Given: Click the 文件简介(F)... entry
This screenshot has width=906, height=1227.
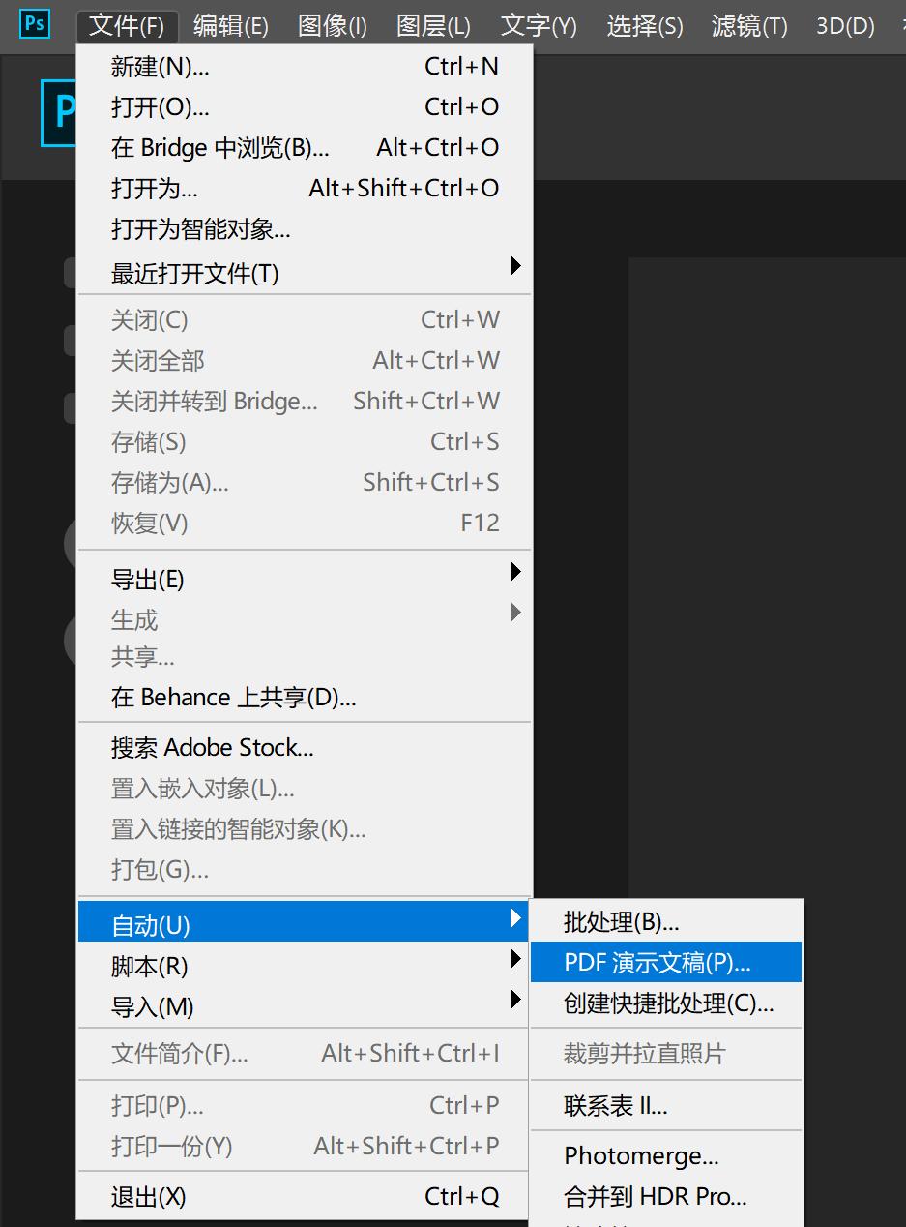Looking at the screenshot, I should coord(305,1053).
